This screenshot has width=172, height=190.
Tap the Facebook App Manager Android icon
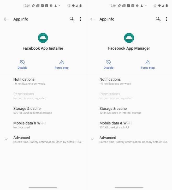129,38
